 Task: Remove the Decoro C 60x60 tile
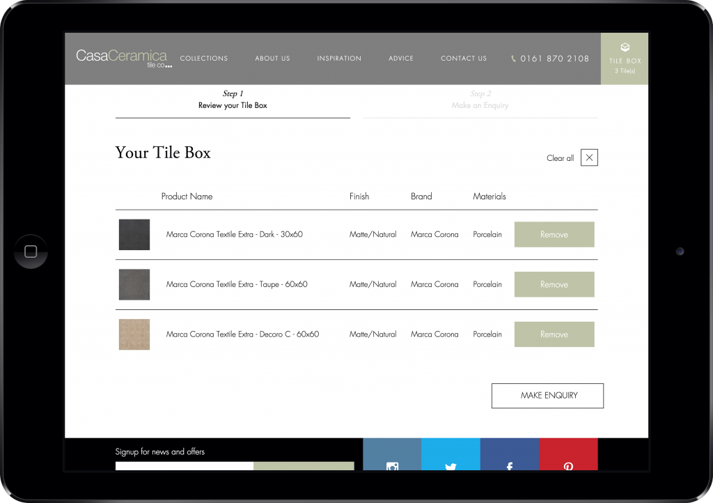pyautogui.click(x=554, y=334)
